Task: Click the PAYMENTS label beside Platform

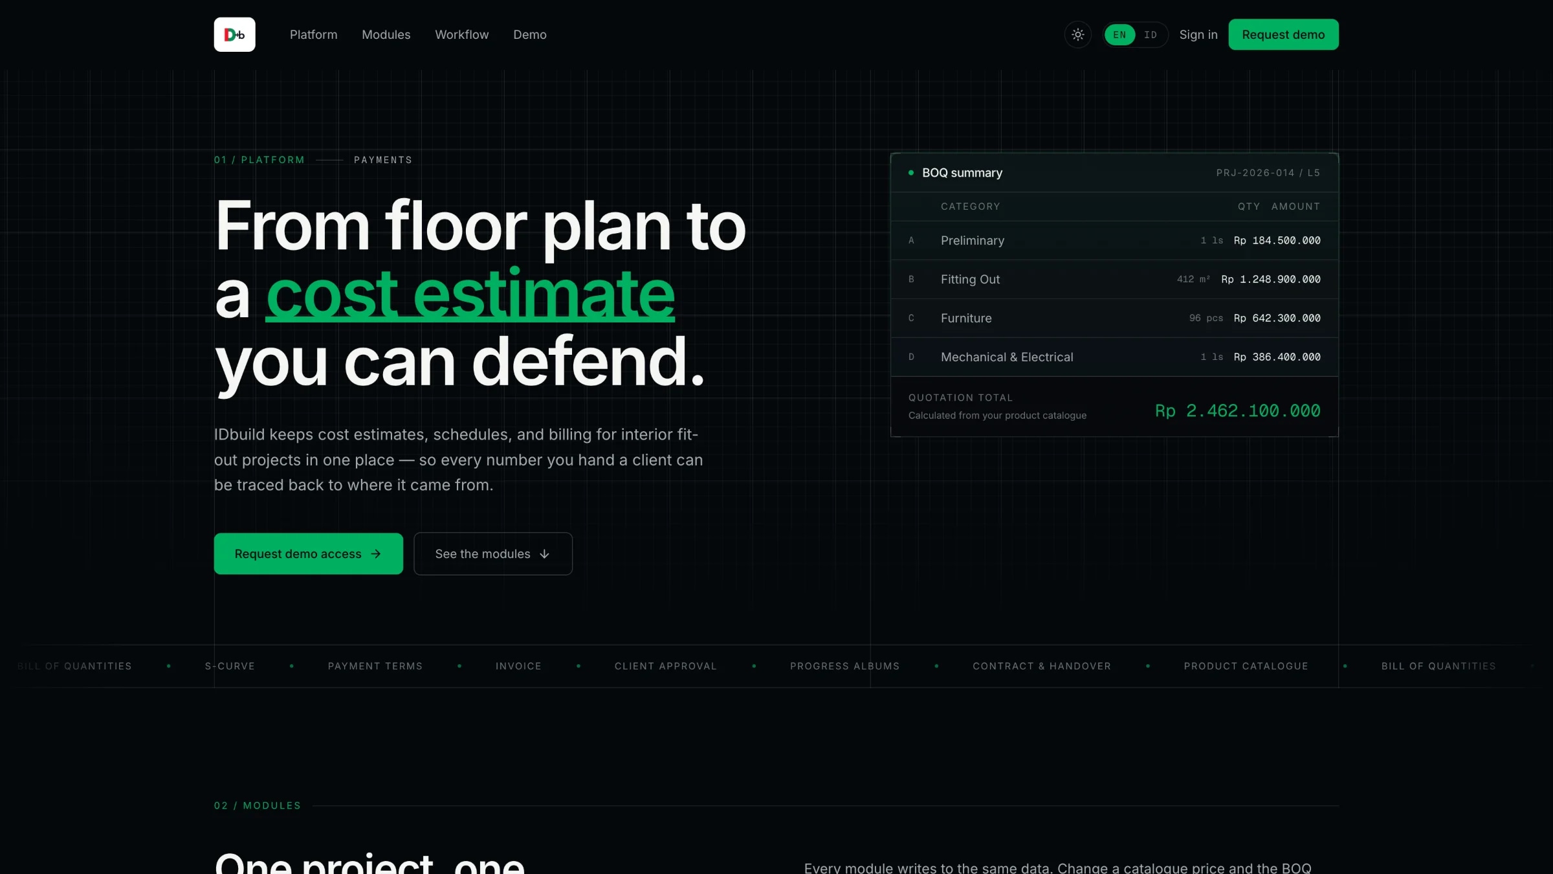Action: coord(382,160)
